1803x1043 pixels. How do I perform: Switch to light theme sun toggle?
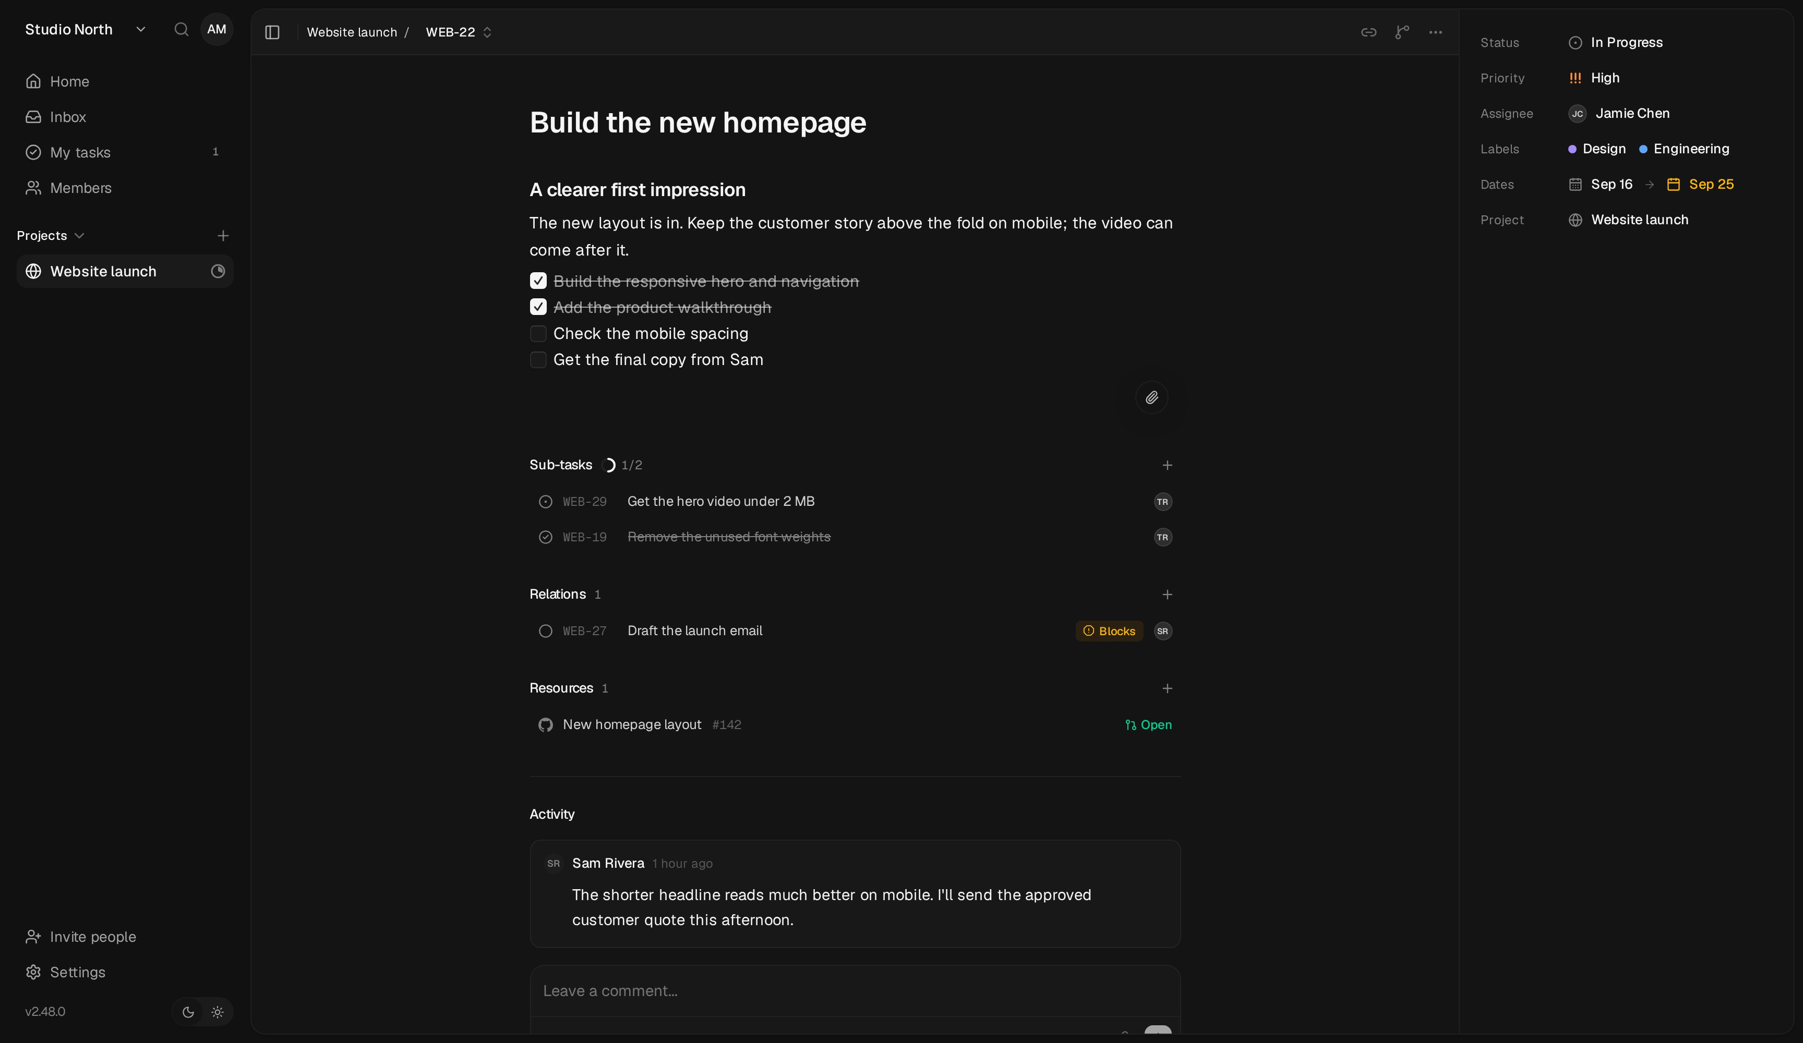(218, 1012)
